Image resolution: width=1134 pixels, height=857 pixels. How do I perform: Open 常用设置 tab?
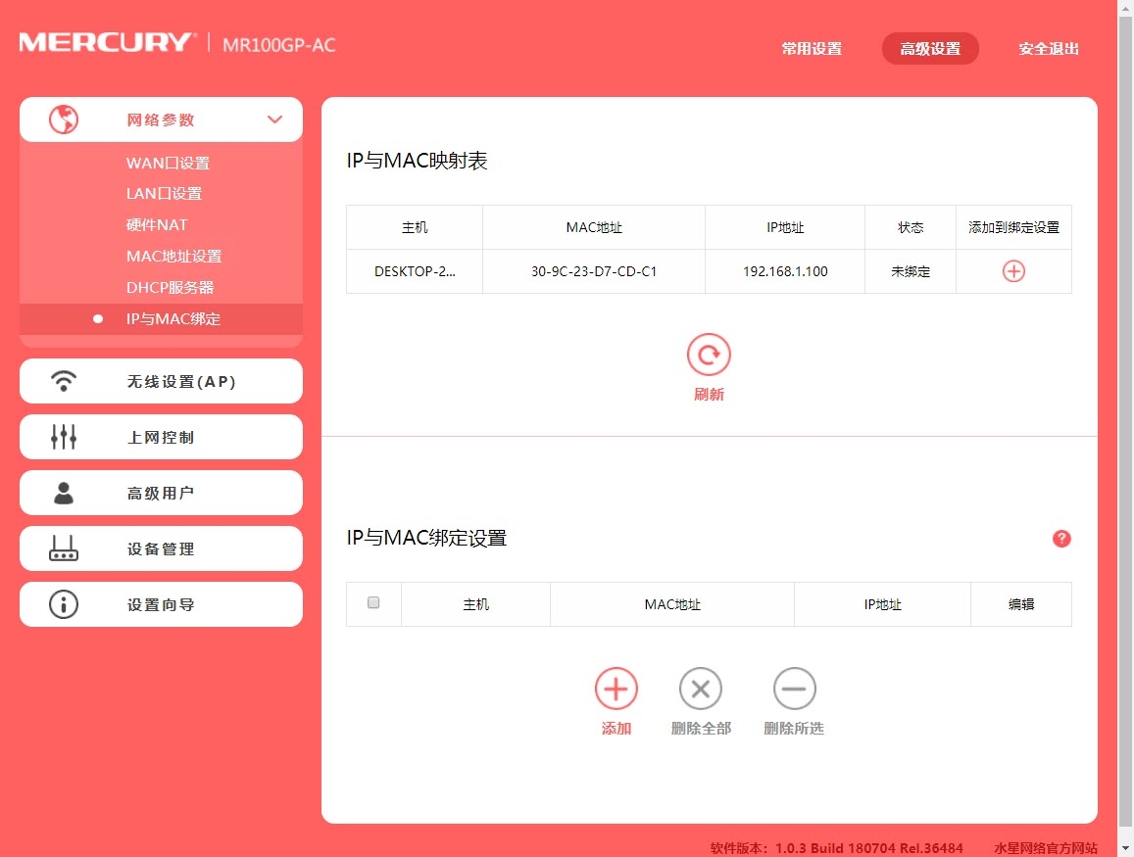(812, 48)
